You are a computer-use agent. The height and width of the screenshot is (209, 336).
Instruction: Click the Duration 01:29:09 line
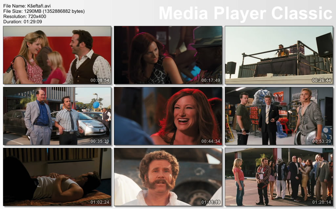(23, 22)
